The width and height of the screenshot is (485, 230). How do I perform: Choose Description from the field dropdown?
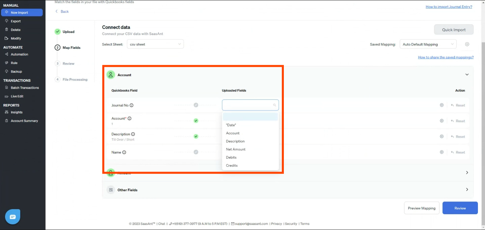coord(250,141)
